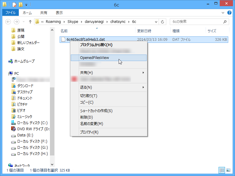Open ビデオ in navigation pane
The width and height of the screenshot is (235, 176).
(21, 111)
